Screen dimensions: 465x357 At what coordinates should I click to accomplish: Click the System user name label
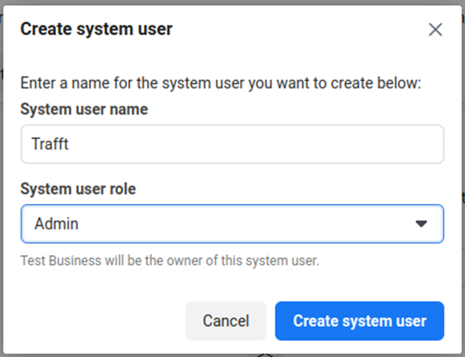pyautogui.click(x=84, y=109)
